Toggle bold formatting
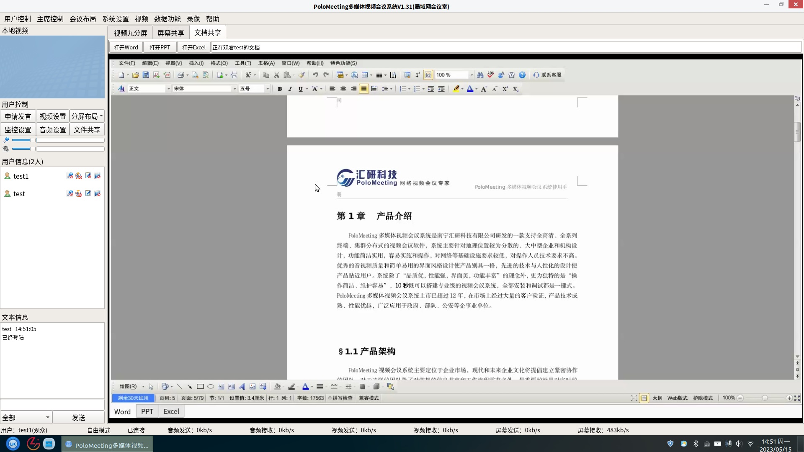The image size is (804, 452). pyautogui.click(x=280, y=89)
